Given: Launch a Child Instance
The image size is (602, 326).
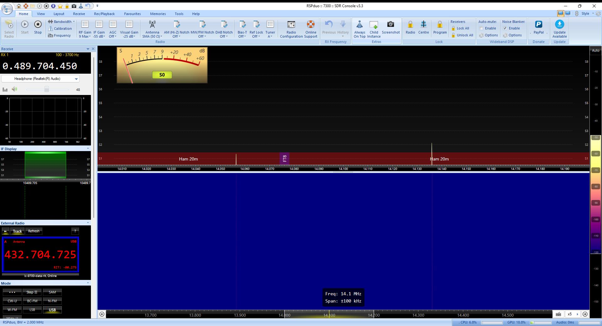Looking at the screenshot, I should point(374,28).
